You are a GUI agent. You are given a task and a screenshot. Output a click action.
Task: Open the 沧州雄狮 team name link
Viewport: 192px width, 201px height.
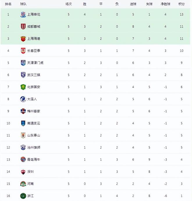click(x=33, y=148)
